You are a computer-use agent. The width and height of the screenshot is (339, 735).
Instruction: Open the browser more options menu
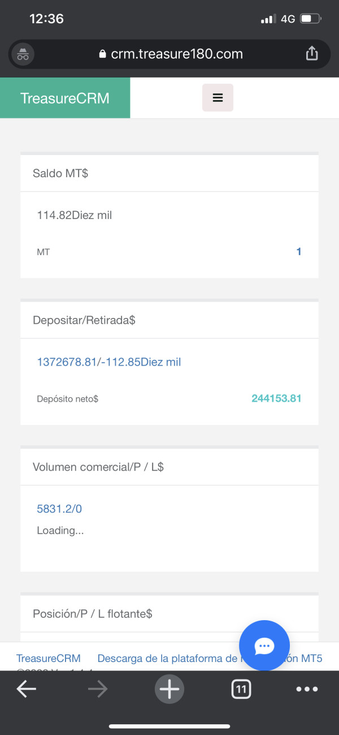307,689
